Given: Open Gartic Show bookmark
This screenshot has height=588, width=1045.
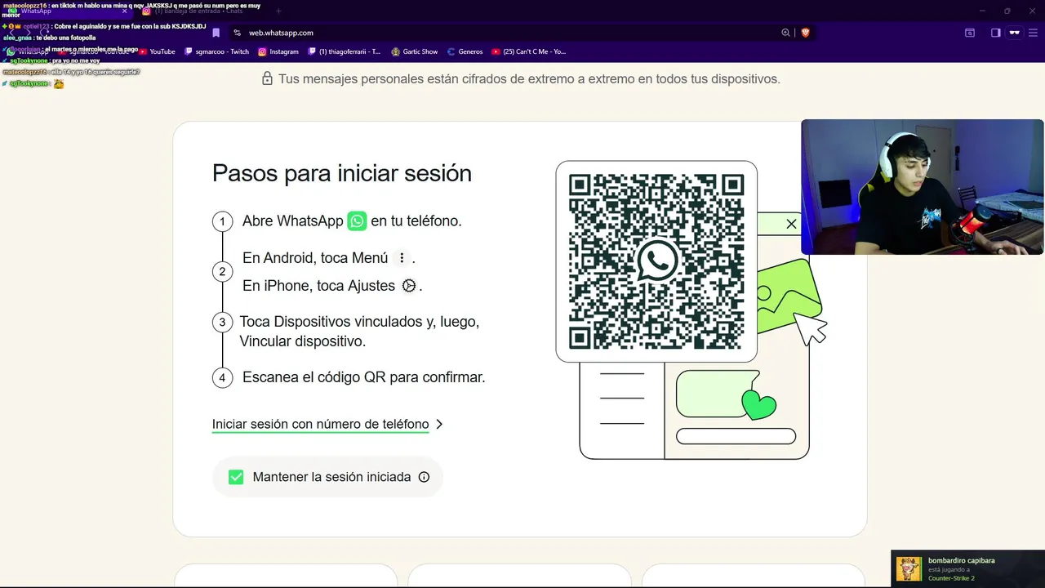Looking at the screenshot, I should (x=415, y=51).
